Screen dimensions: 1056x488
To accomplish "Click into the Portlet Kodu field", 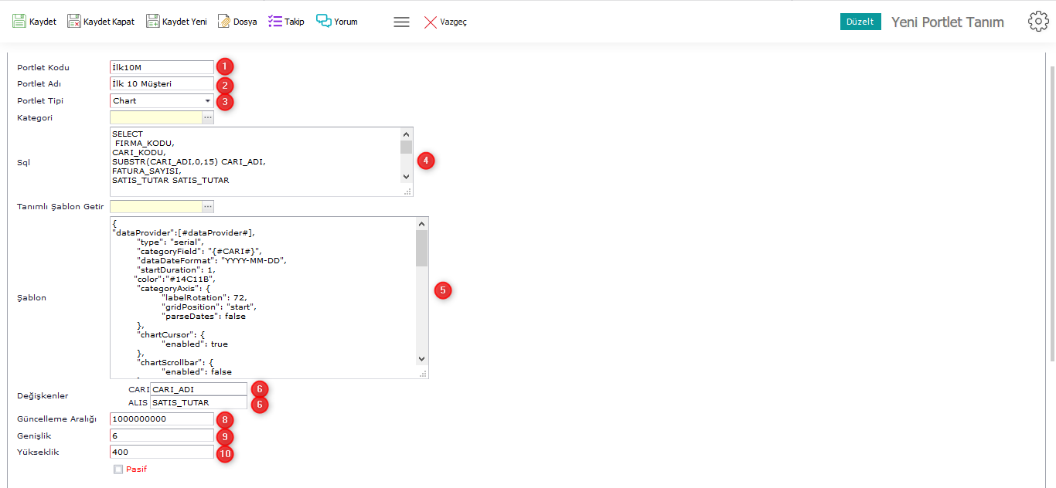I will point(162,67).
